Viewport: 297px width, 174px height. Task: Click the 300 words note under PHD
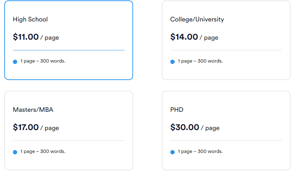pyautogui.click(x=200, y=151)
